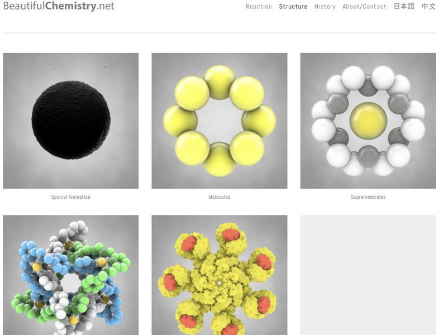Click the Supramolecules caption text

[368, 197]
